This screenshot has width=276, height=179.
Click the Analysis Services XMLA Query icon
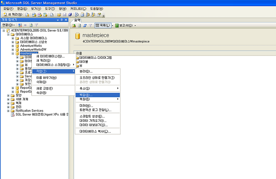pos(45,15)
